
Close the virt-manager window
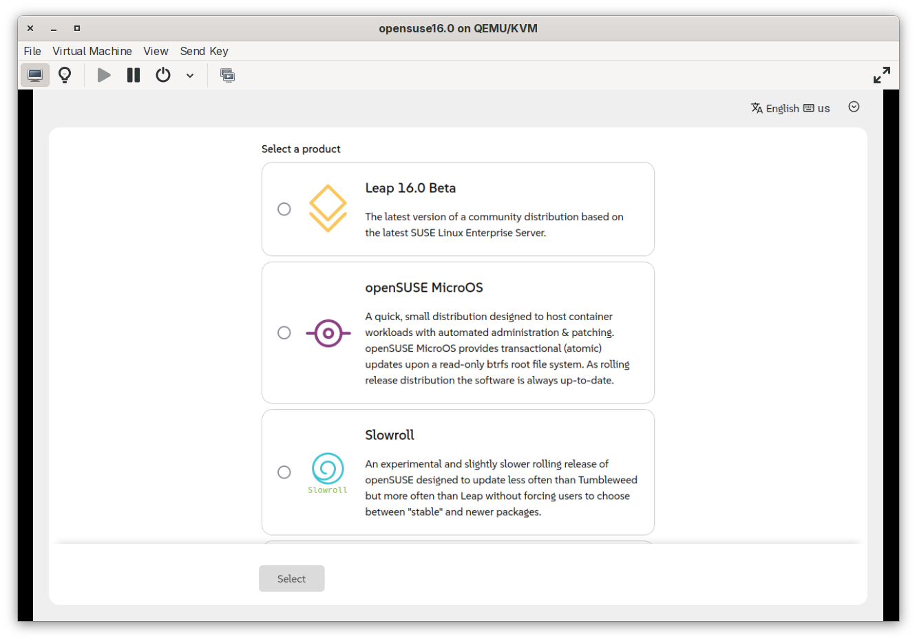click(30, 28)
